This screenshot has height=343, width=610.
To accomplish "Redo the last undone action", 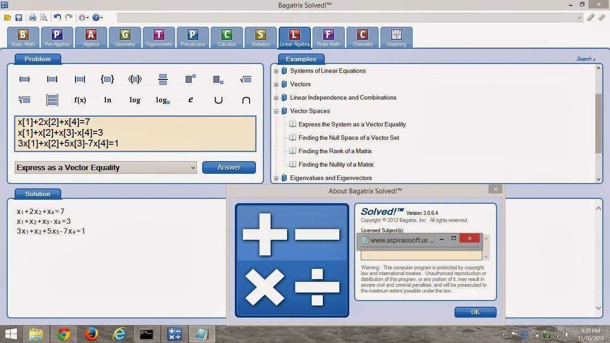I will click(x=69, y=17).
